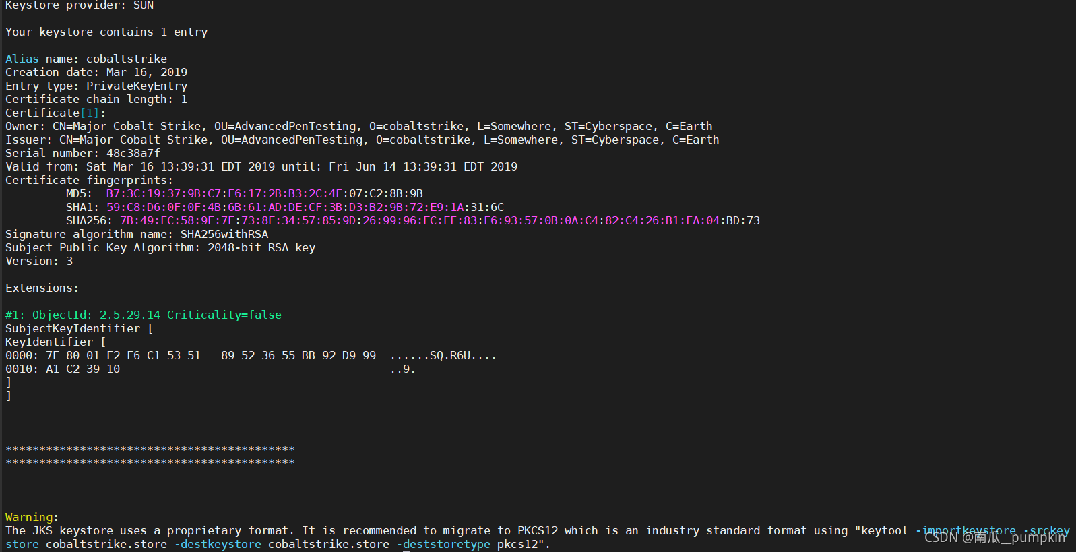Click the ASCII column '......SQ.R6U....'
The width and height of the screenshot is (1076, 552).
pos(443,356)
